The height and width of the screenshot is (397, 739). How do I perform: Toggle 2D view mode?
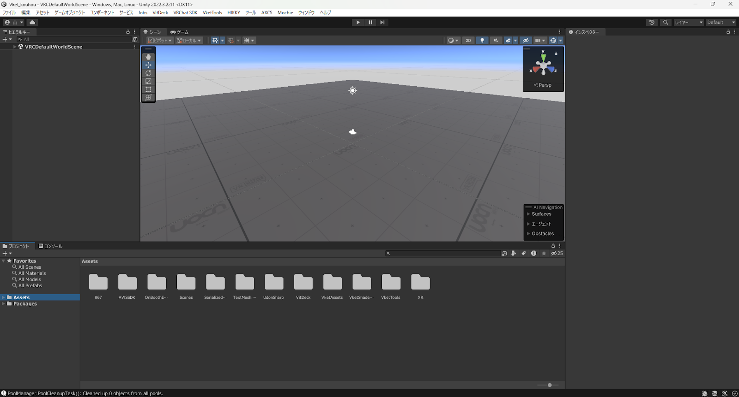click(468, 41)
